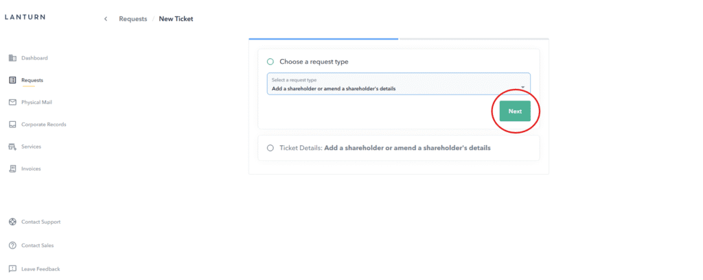703x280 pixels.
Task: Click the Physical Mail envelope icon
Action: [x=12, y=102]
